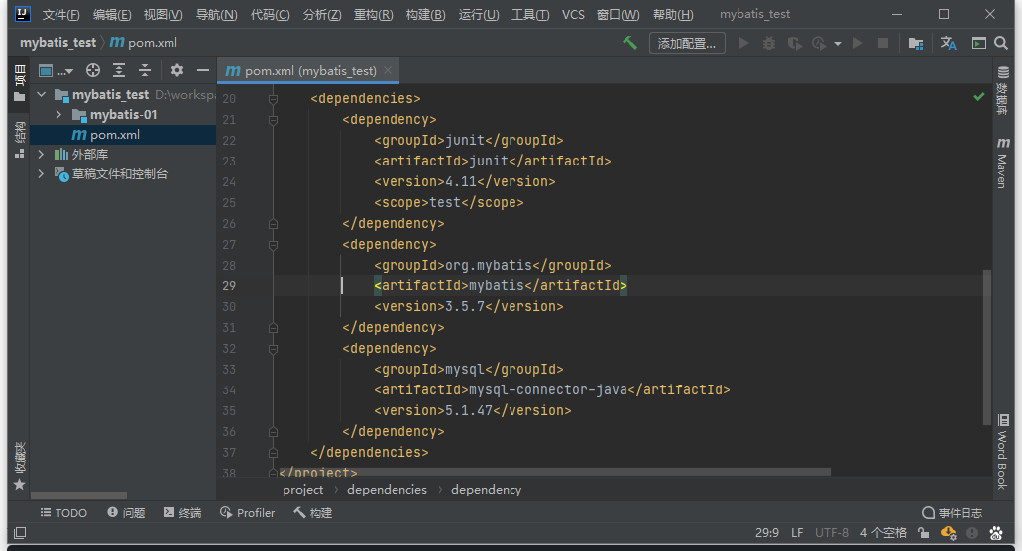The width and height of the screenshot is (1022, 551).
Task: Click the Translate icon in the toolbar
Action: coord(948,43)
